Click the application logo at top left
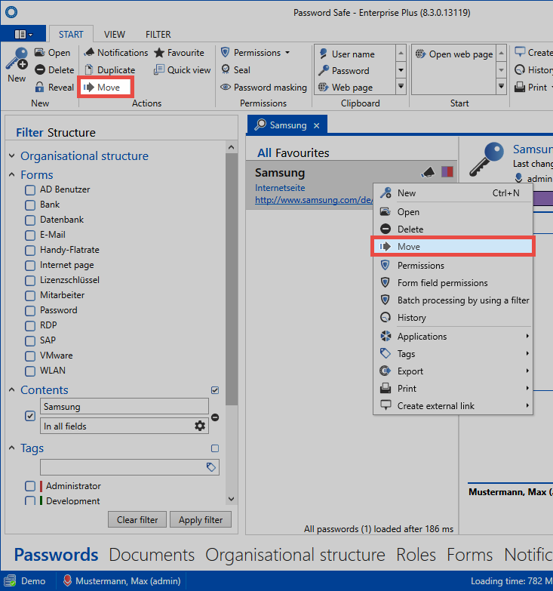 [11, 12]
